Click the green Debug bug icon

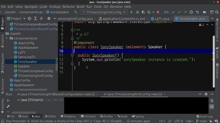[137, 12]
